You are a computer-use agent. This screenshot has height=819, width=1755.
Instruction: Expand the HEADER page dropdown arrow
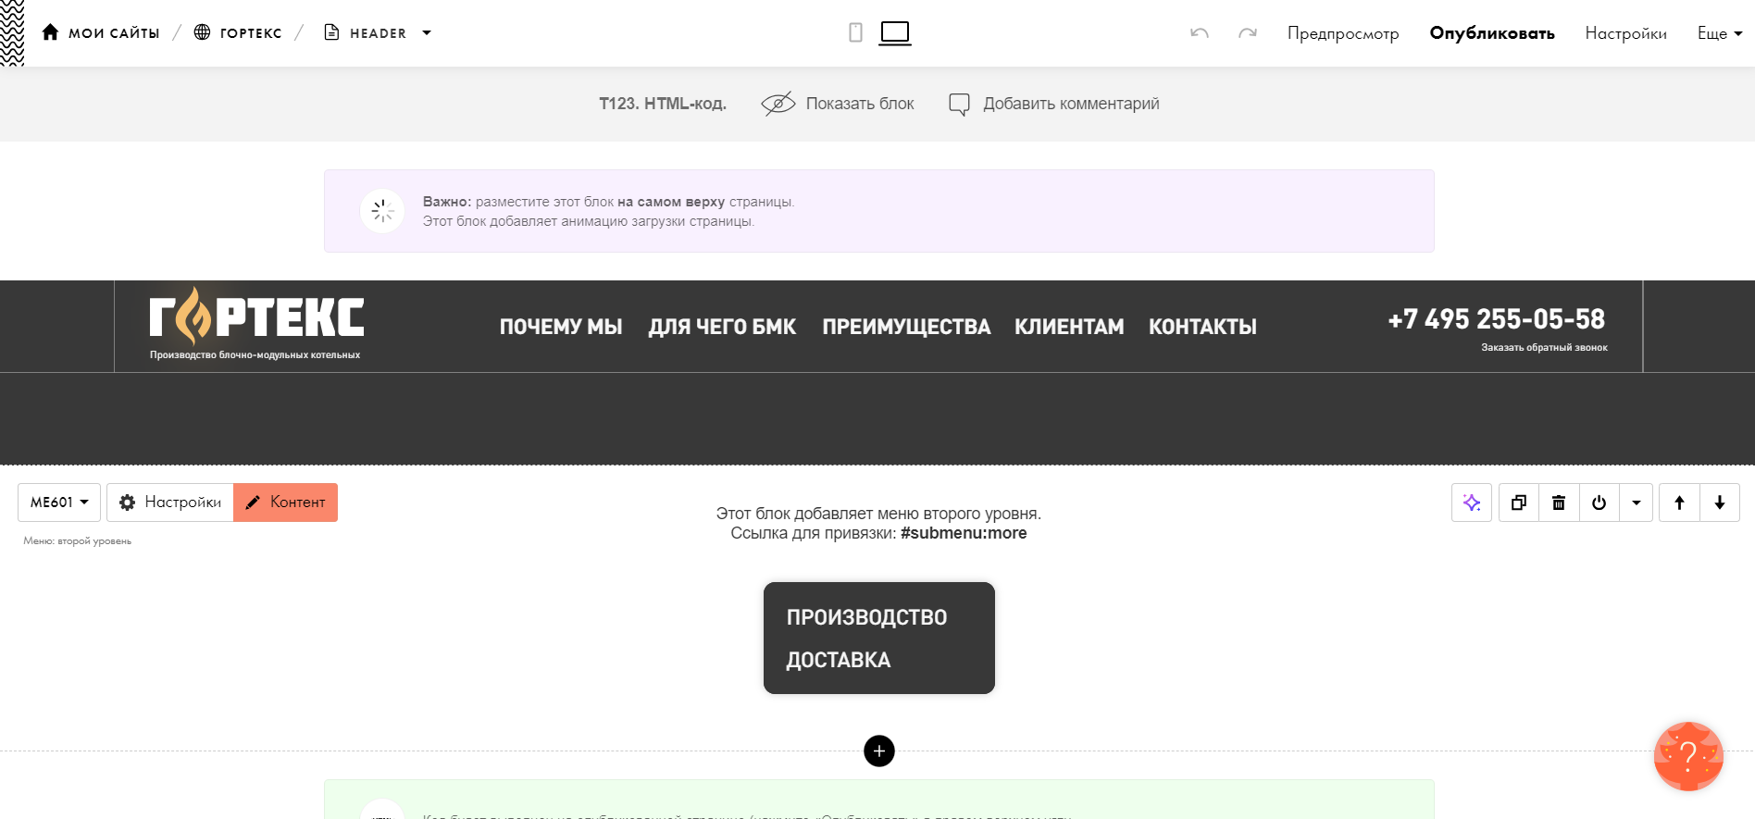(427, 32)
